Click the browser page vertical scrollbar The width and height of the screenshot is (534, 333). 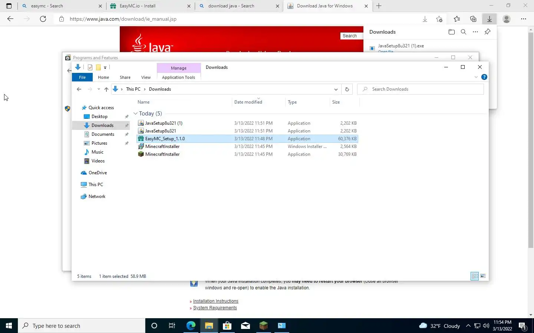click(x=531, y=141)
